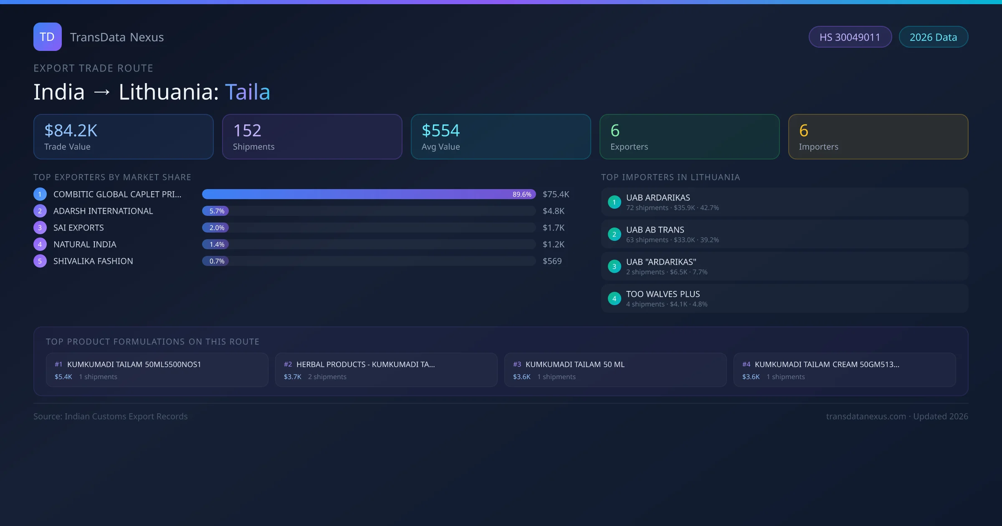
Task: Click green rank 2 badge for UAB AB TRANS
Action: coord(614,234)
